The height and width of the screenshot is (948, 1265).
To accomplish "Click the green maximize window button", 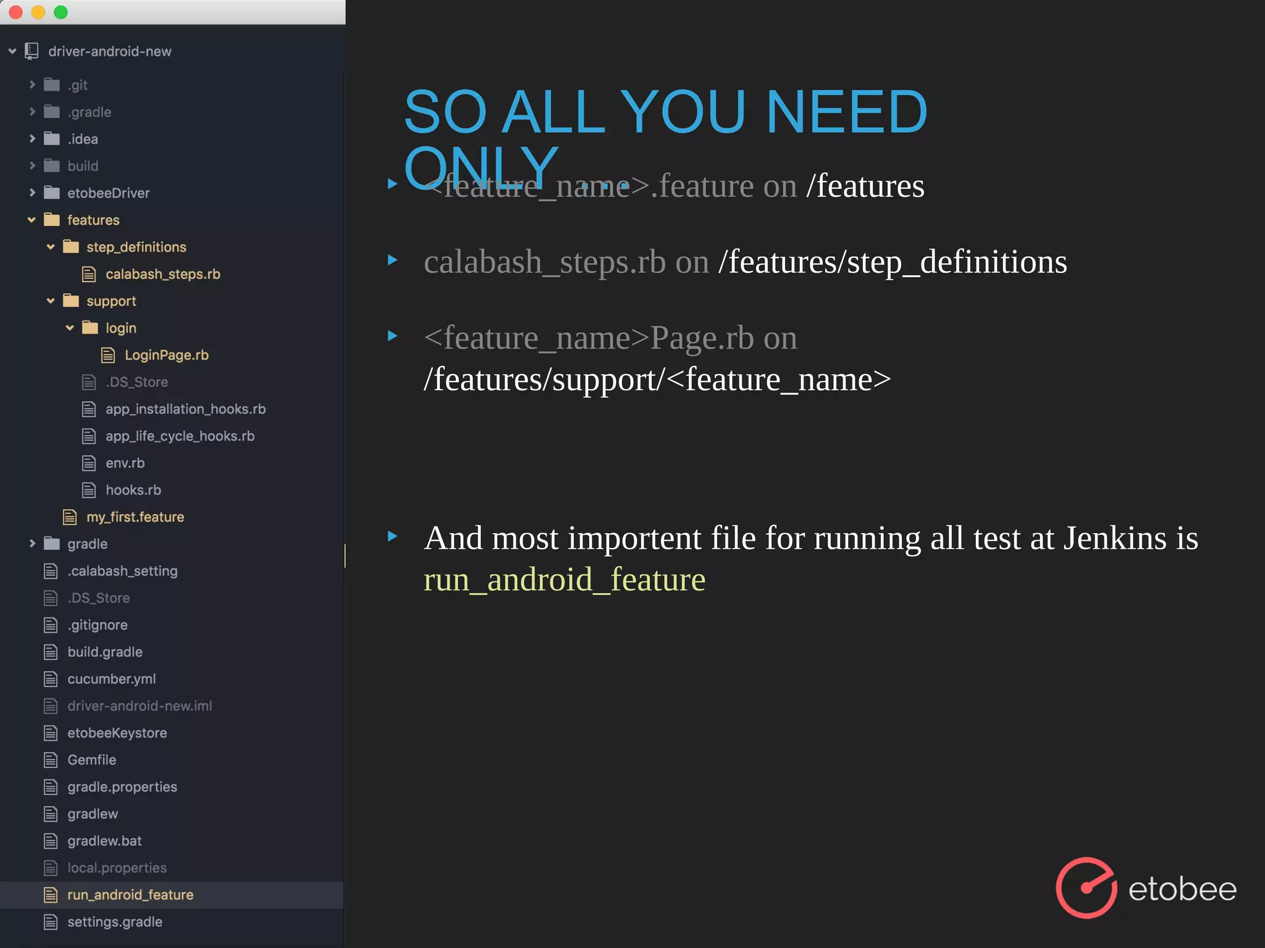I will 61,12.
